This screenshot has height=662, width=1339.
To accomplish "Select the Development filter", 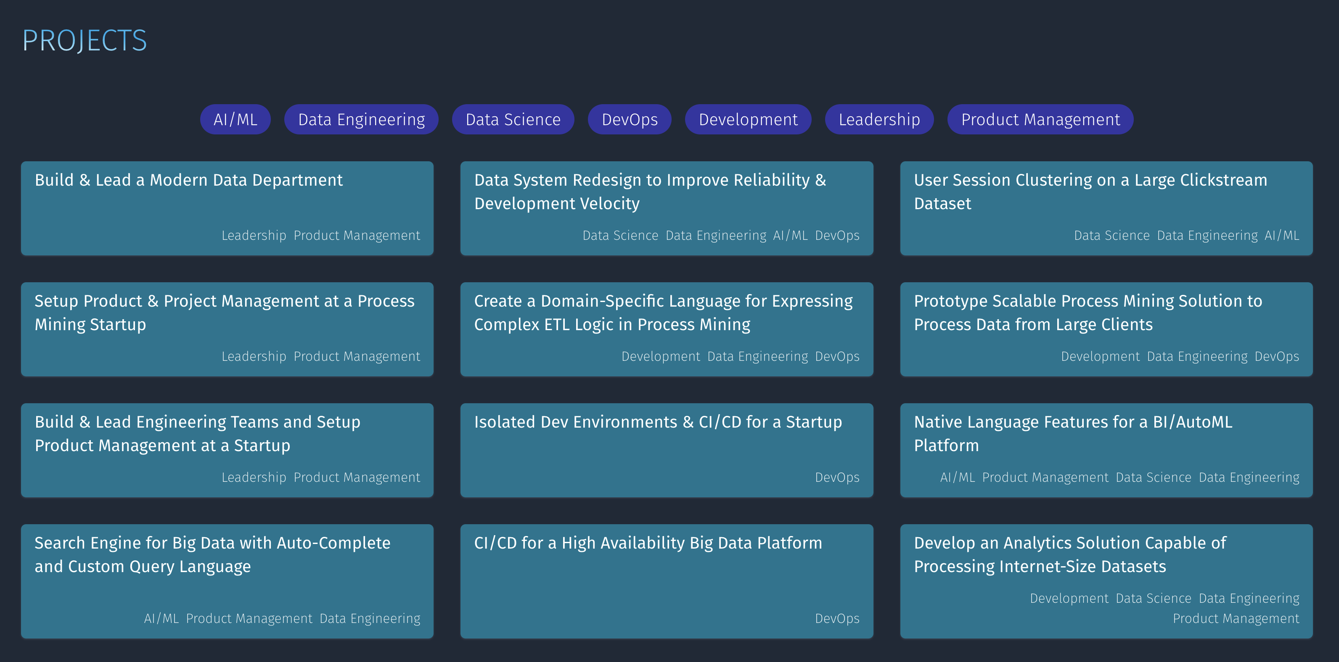I will 748,119.
